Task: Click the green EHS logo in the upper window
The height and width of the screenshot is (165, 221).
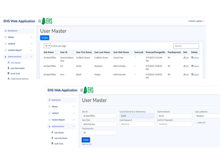Action: [x=47, y=21]
